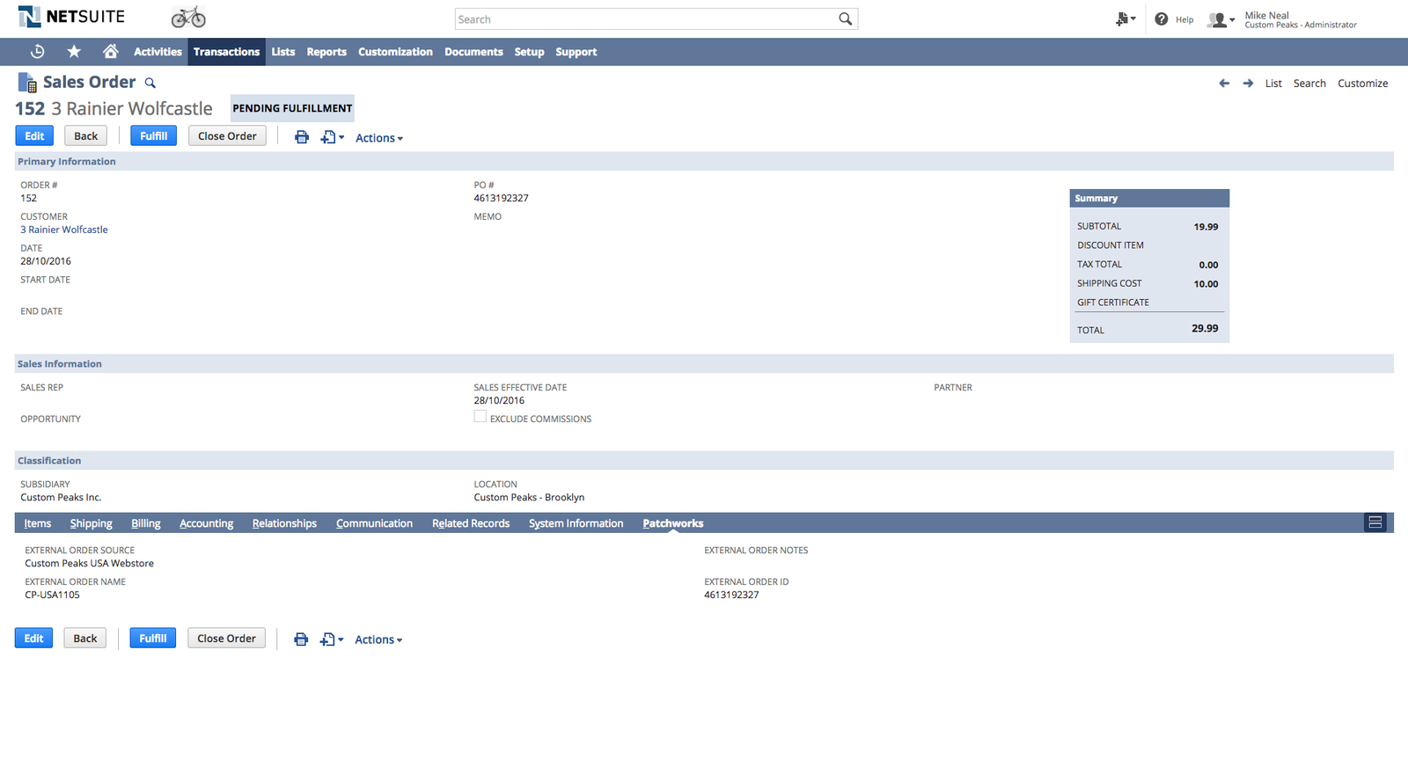Click the top Fulfill button
The height and width of the screenshot is (774, 1408).
(154, 136)
